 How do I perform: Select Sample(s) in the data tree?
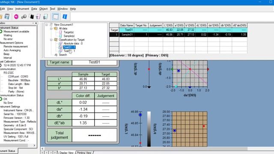pyautogui.click(x=69, y=36)
